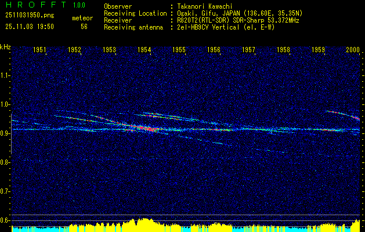
Task: Select the filename 2511031950.png
Action: pyautogui.click(x=30, y=16)
